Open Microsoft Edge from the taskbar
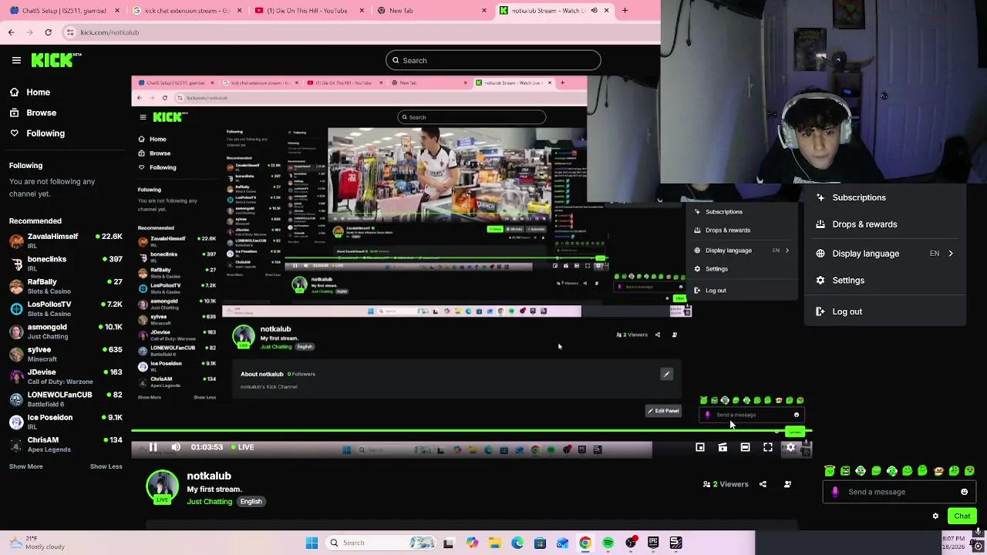This screenshot has height=555, width=987. [517, 543]
